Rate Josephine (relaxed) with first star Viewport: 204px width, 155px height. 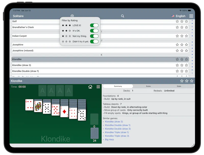pos(177,50)
